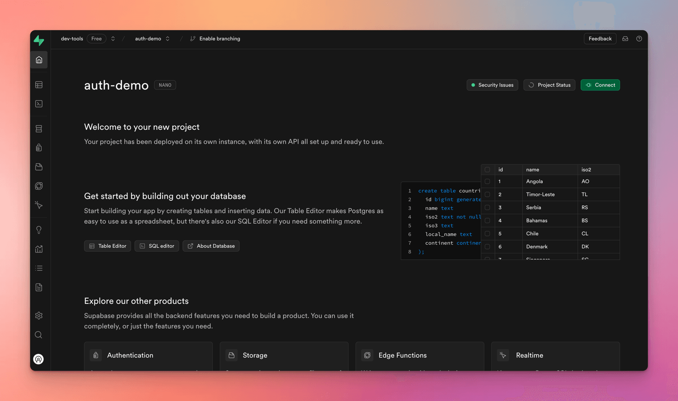
Task: Click the NANO compute badge
Action: coord(165,85)
